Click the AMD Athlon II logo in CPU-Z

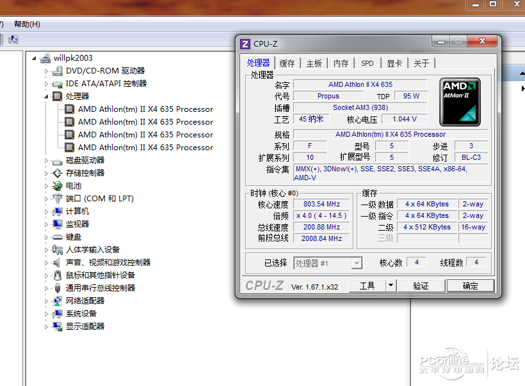460,102
